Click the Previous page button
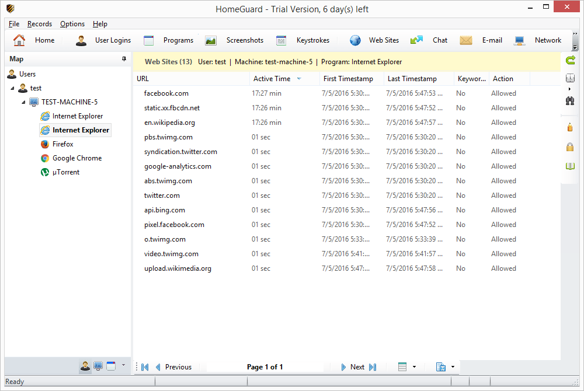This screenshot has width=584, height=391. click(173, 367)
